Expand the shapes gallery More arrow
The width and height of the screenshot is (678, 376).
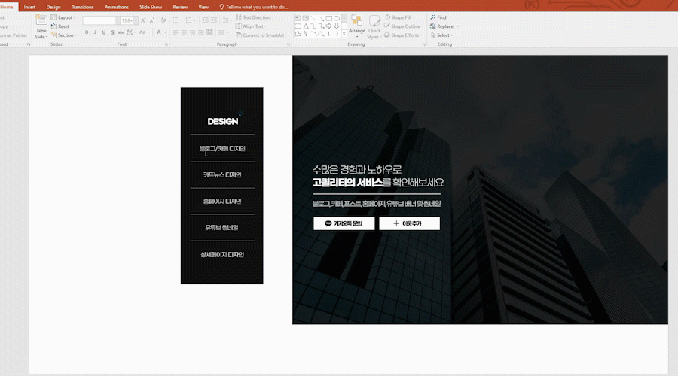(345, 35)
